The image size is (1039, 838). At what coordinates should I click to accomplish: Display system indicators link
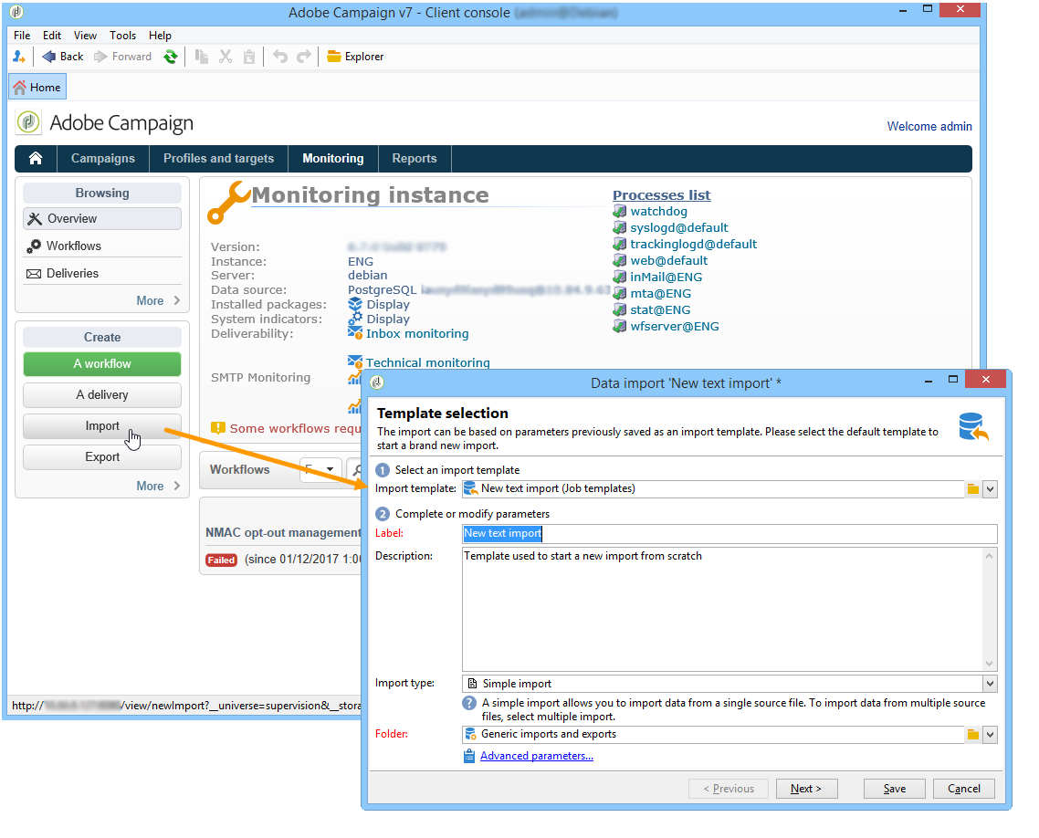coord(388,319)
